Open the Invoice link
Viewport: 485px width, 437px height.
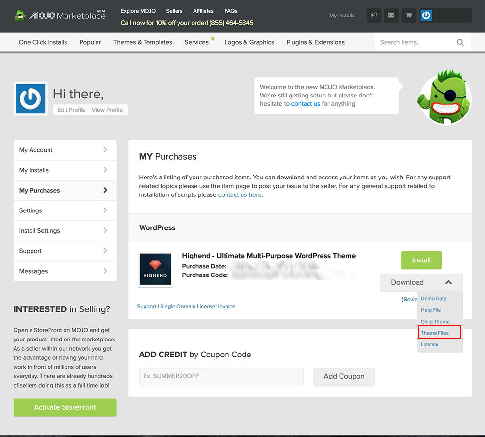pyautogui.click(x=226, y=306)
